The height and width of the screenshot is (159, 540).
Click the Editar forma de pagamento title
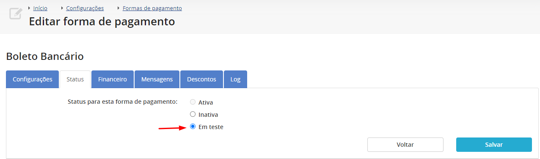point(102,22)
